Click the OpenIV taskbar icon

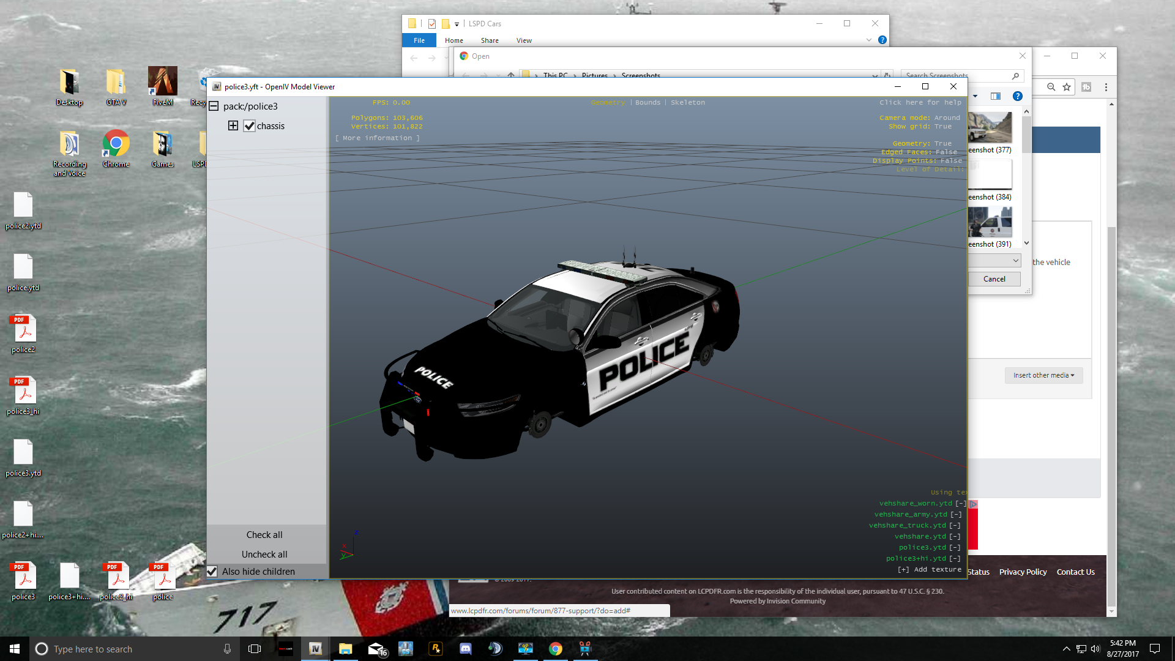click(x=315, y=649)
